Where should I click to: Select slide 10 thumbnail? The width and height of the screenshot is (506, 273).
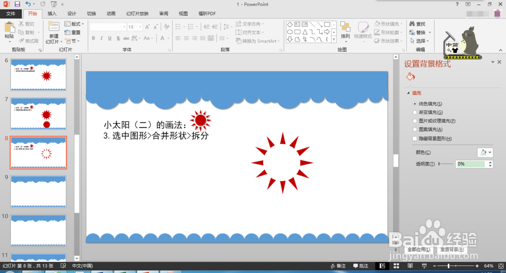tap(38, 230)
